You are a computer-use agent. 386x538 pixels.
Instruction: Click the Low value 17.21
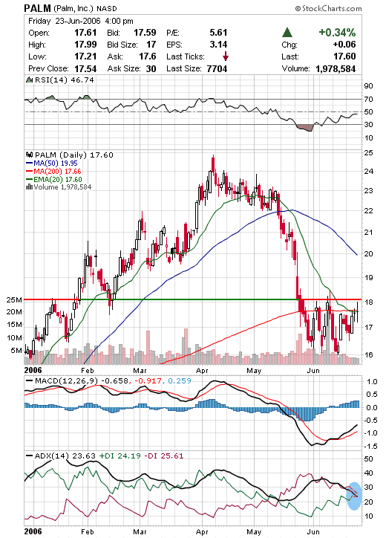[85, 56]
